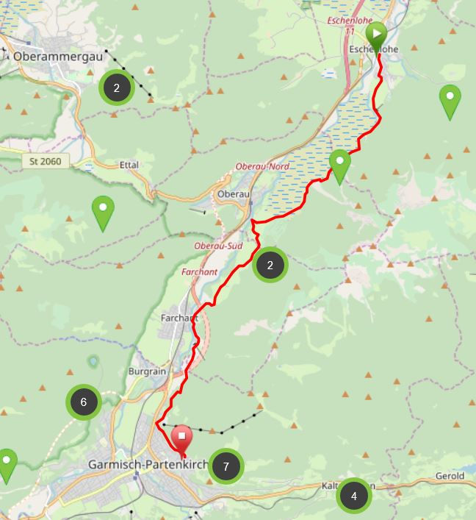Open the cluster of 2 near Farchant
The width and height of the screenshot is (476, 520).
[x=270, y=265]
